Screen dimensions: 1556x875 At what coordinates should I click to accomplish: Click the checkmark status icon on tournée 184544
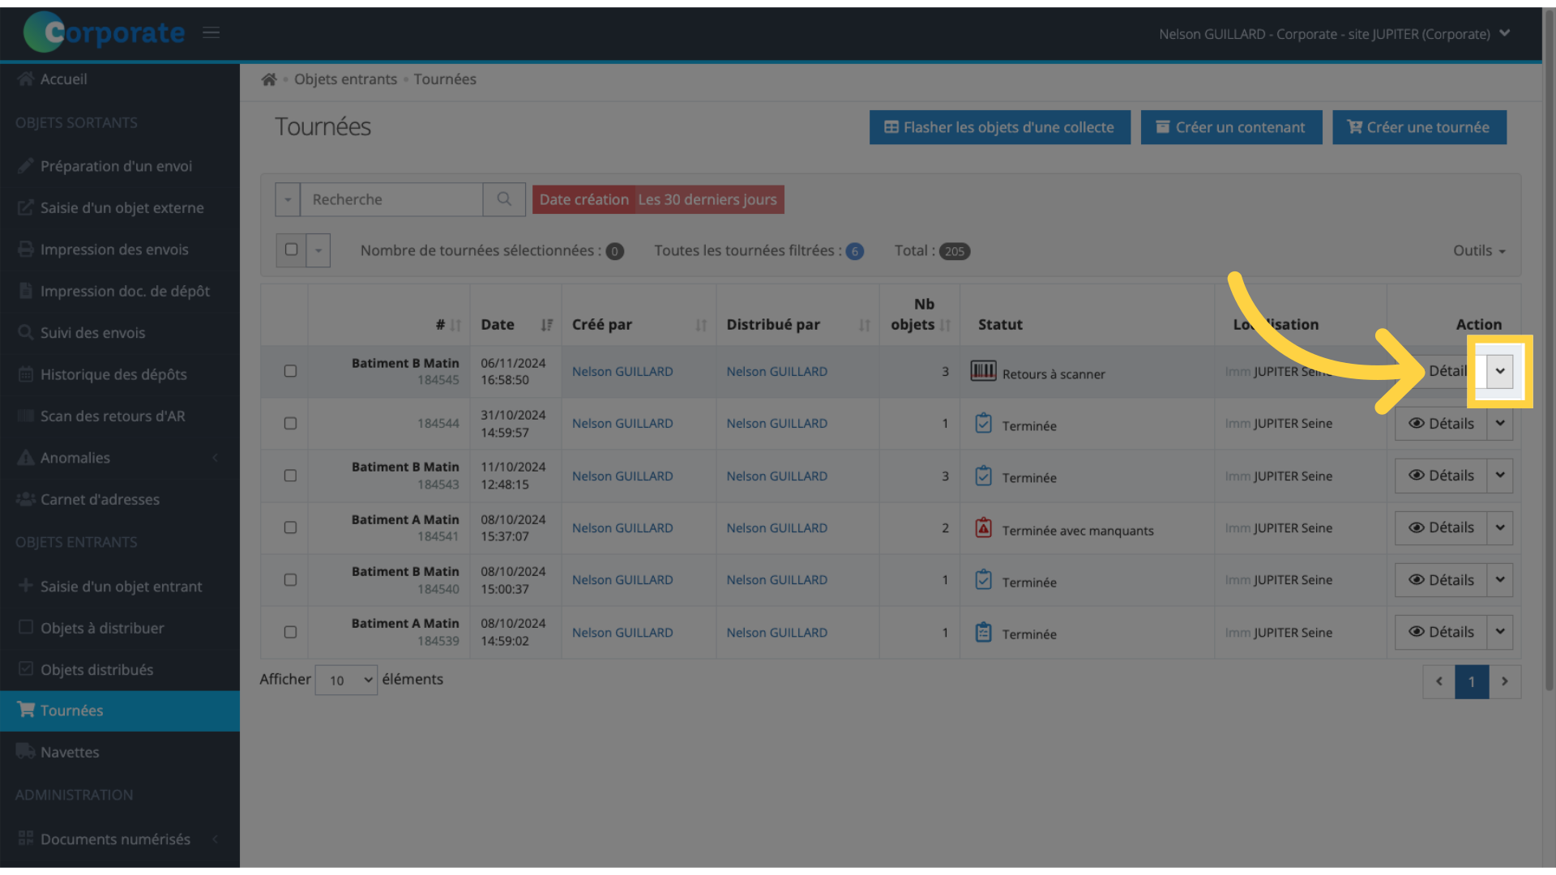[983, 422]
